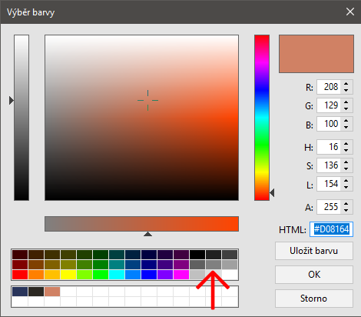Select the saved salmon custom color

coord(52,292)
